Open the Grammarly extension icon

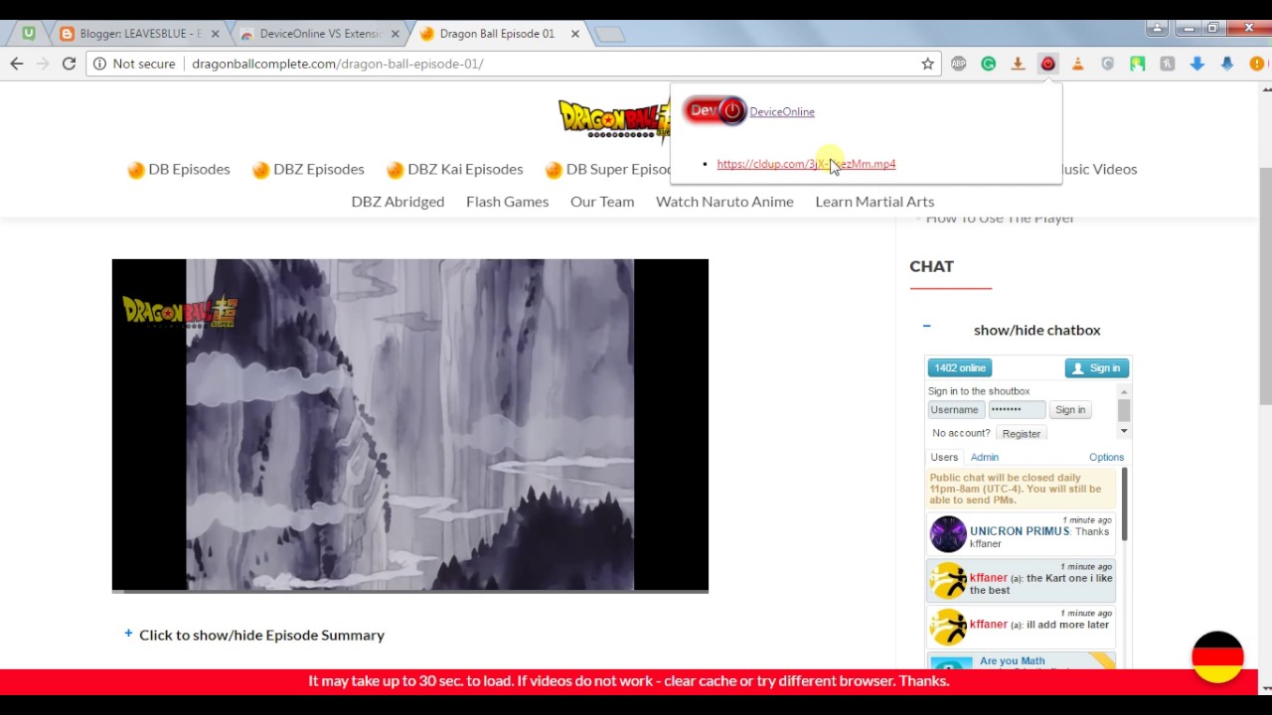(x=988, y=64)
